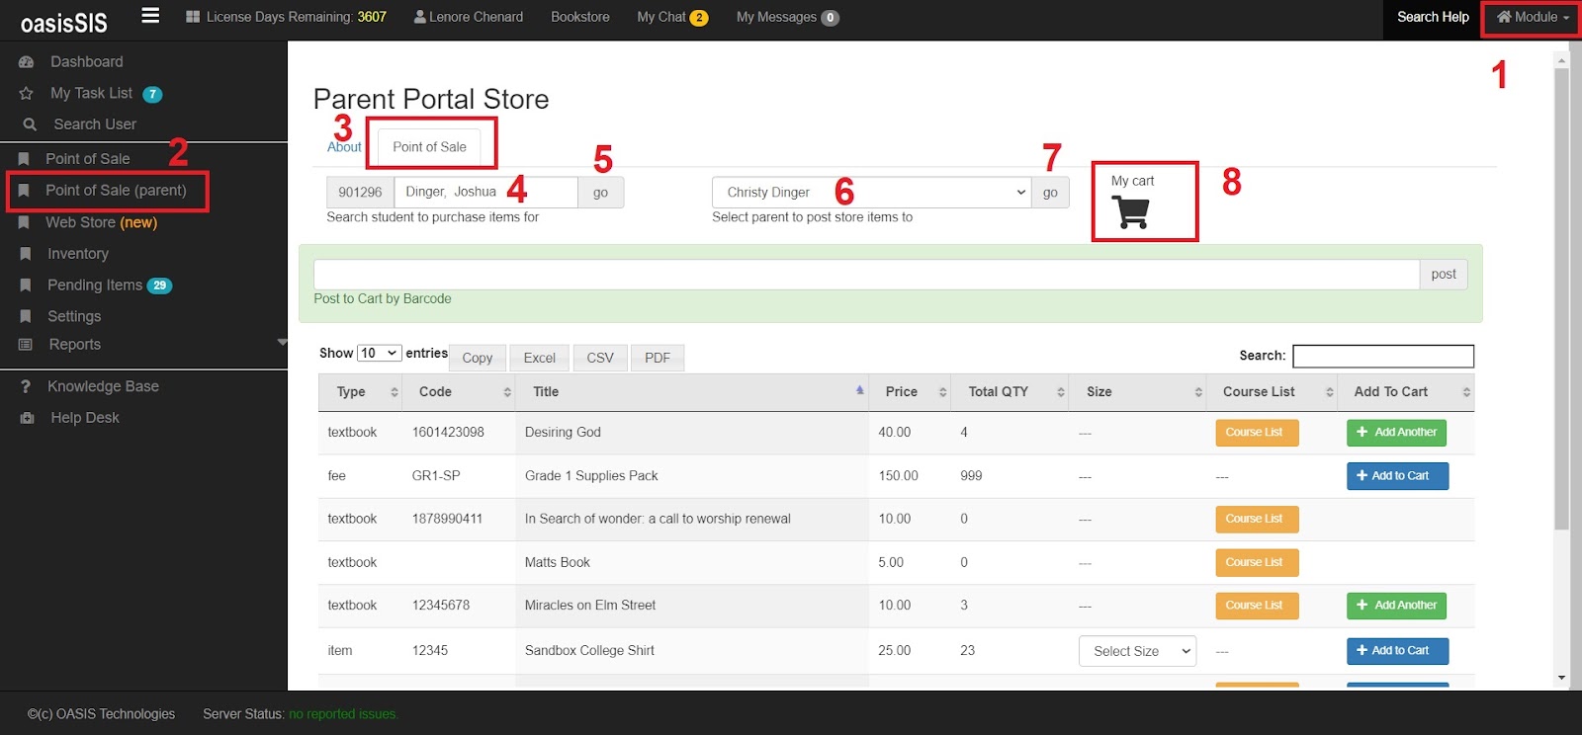Click the PDF export button
This screenshot has height=735, width=1582.
[658, 358]
